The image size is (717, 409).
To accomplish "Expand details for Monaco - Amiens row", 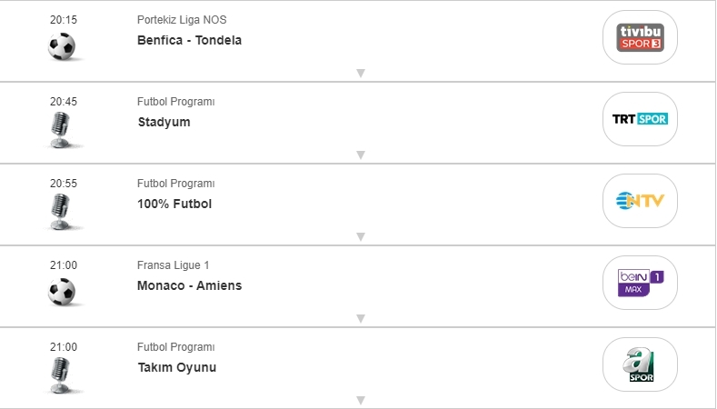I will click(x=360, y=318).
